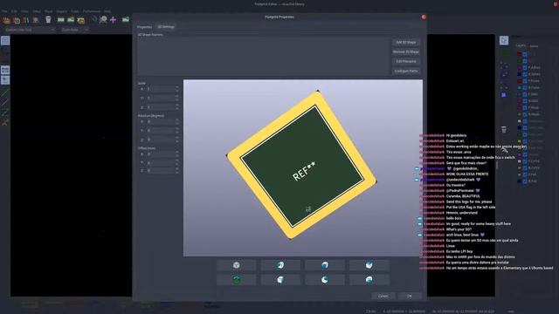Click the Remove 3D Shape button
The image size is (559, 314).
[405, 52]
